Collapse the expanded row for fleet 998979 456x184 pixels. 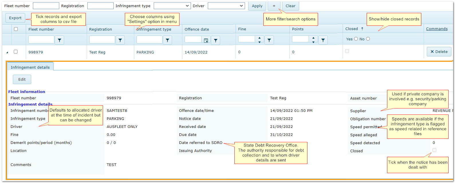(x=7, y=52)
